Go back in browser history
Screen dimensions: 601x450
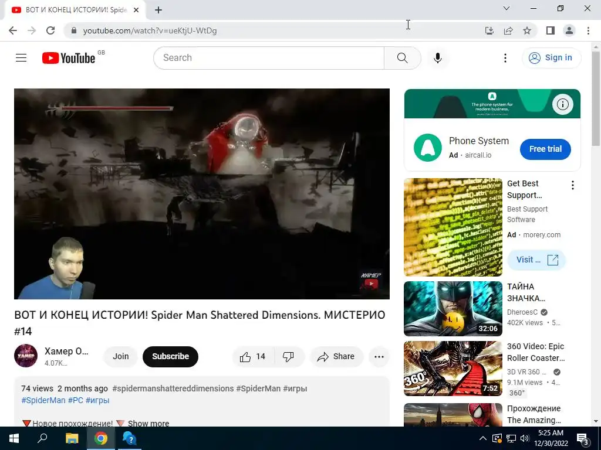pyautogui.click(x=13, y=30)
